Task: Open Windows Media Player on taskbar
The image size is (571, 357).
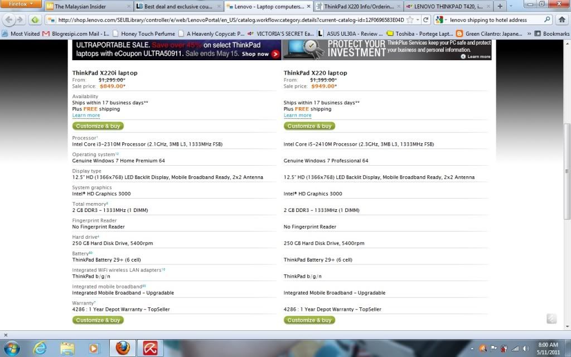Action: [94, 348]
